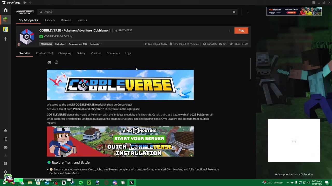Screen dimensions: 332x186
Task: Clear the search field with the X icon
Action: [234, 12]
